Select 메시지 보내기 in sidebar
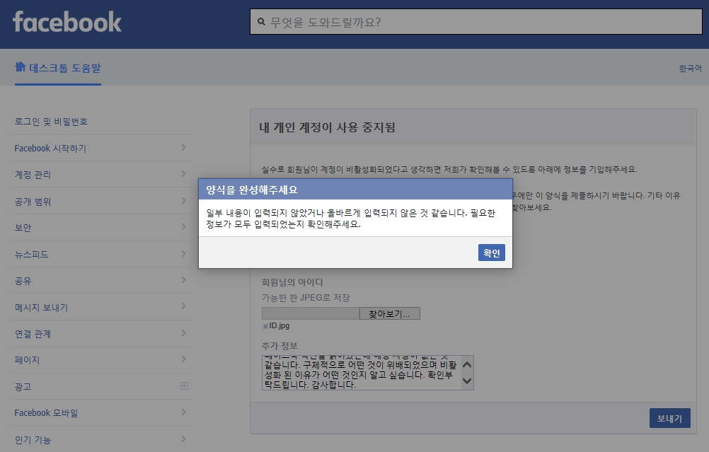 41,308
